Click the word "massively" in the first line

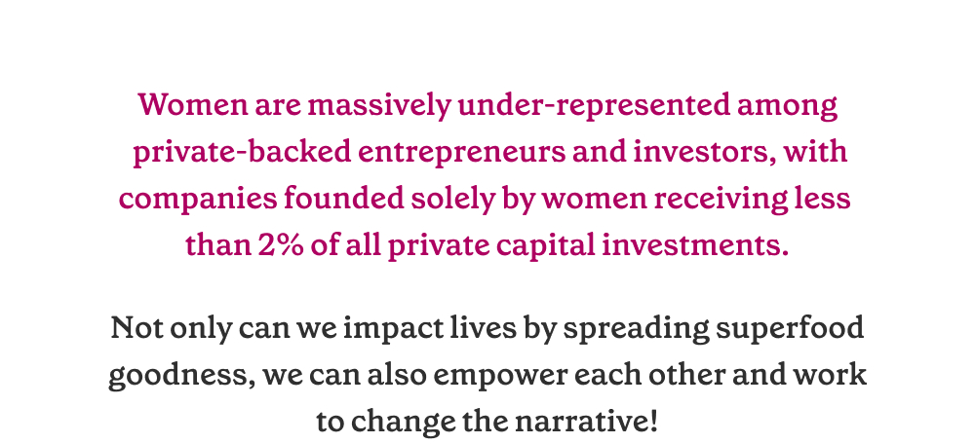tap(379, 107)
